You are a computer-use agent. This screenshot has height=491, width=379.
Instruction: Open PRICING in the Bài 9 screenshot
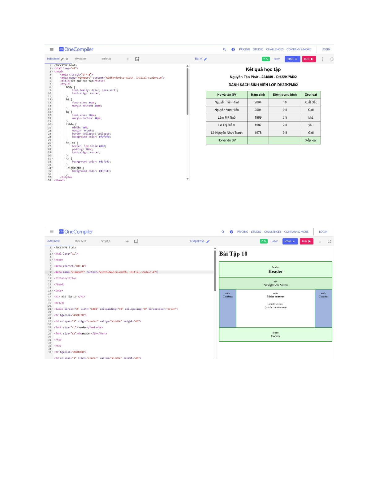coord(244,49)
